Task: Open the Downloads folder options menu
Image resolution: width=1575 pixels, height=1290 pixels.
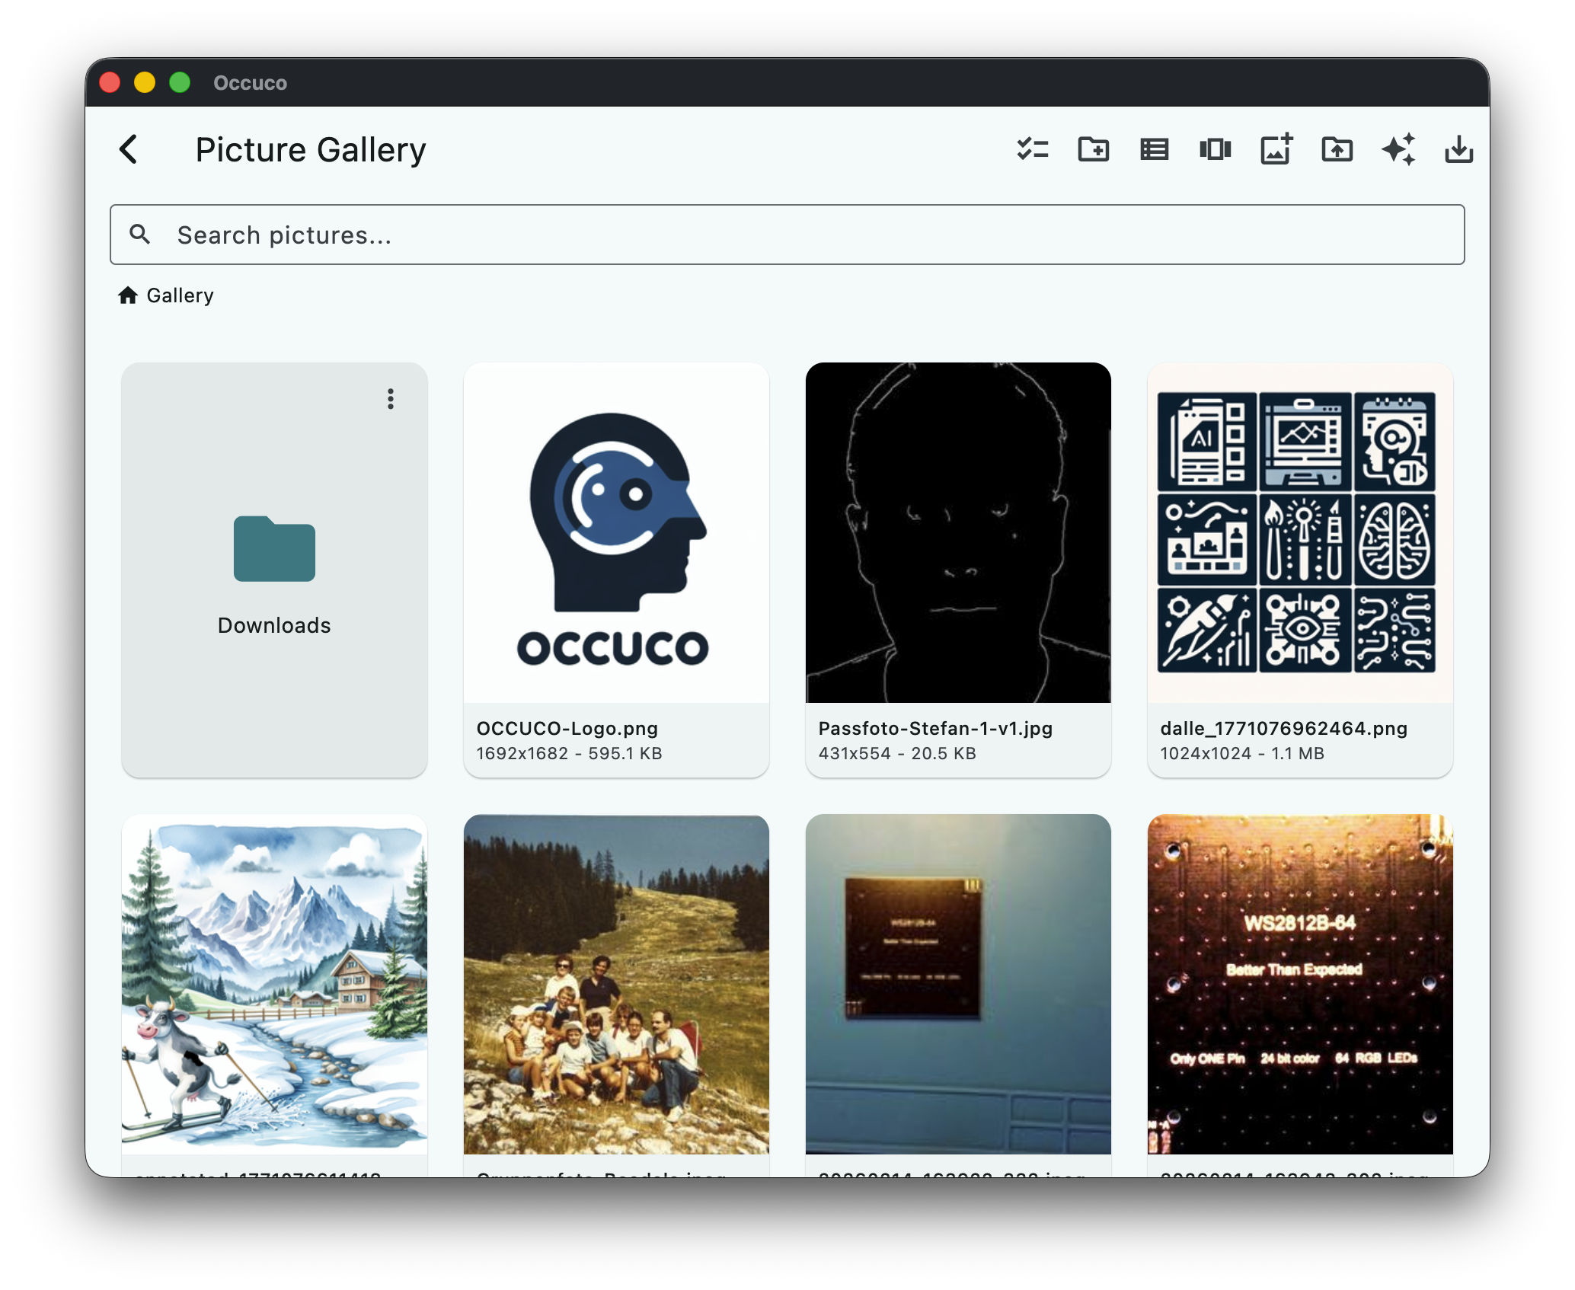Action: (391, 399)
